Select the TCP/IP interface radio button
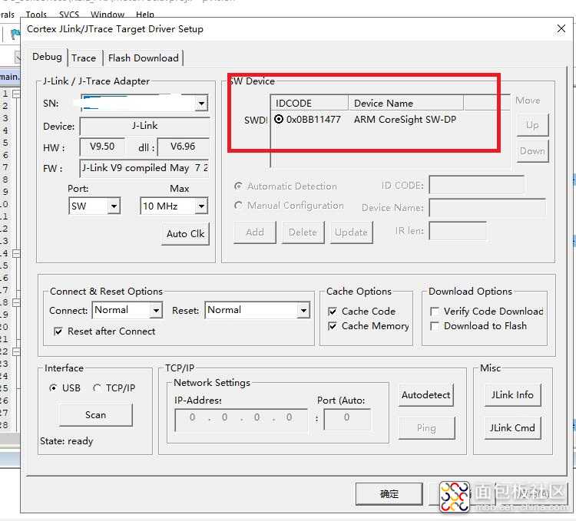 97,387
